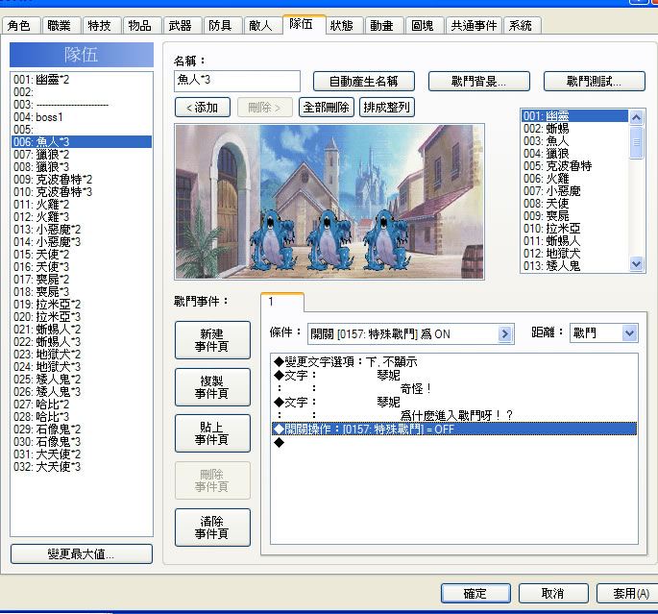Switch to the 物品 tab
Image resolution: width=658 pixels, height=614 pixels.
(142, 26)
